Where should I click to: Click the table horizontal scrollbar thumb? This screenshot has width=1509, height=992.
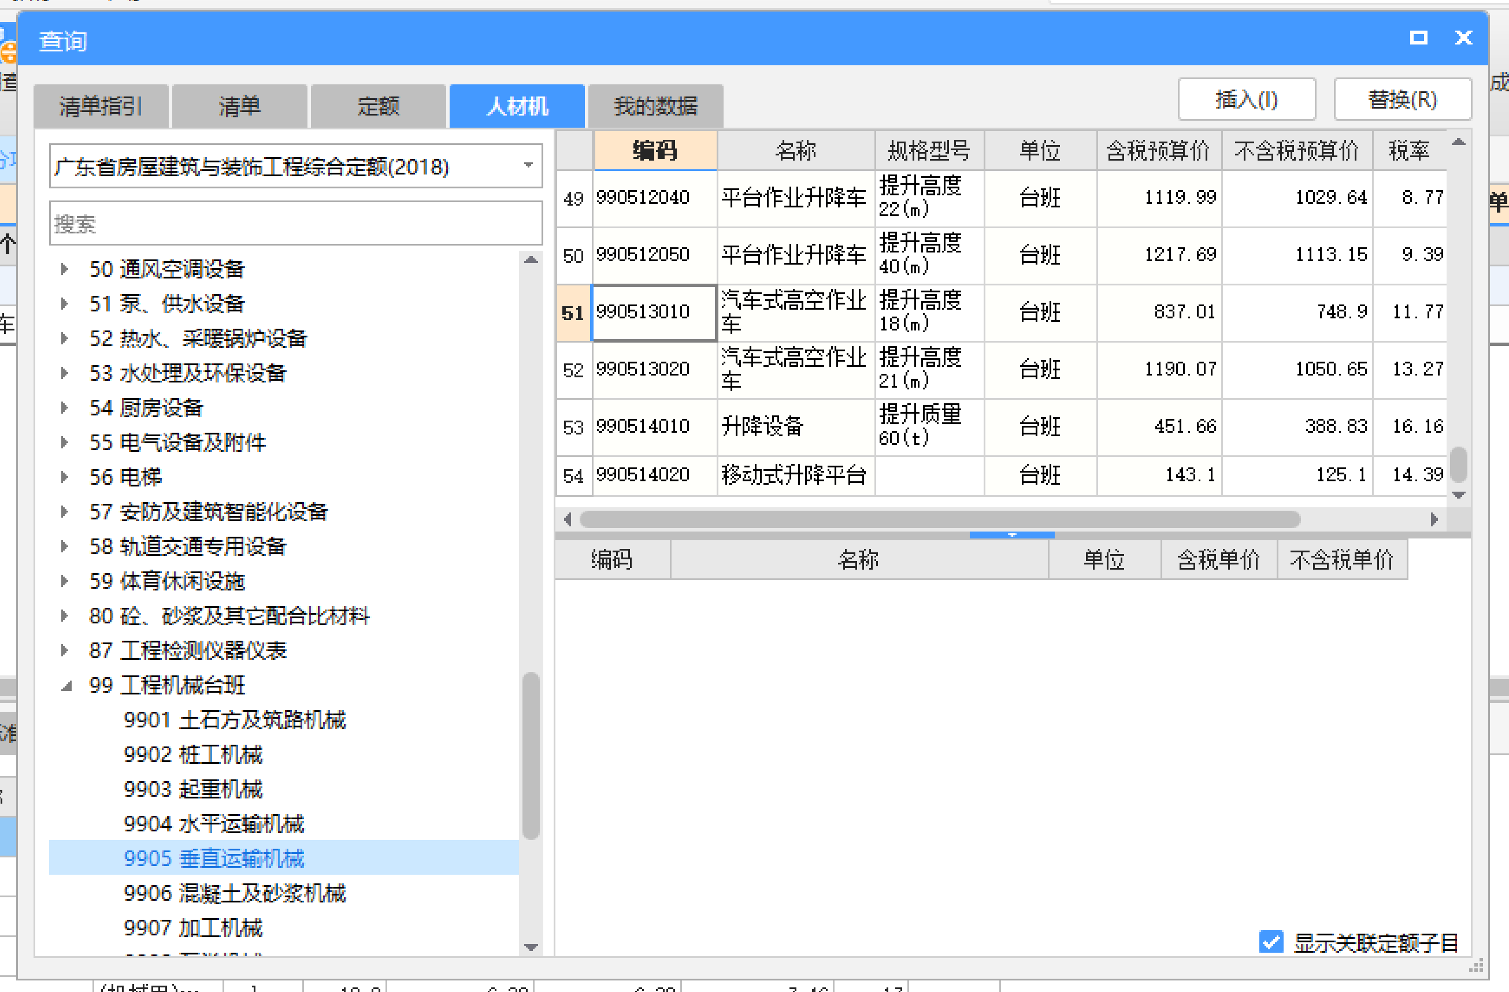(x=940, y=520)
